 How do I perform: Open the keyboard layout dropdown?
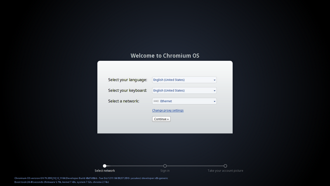[184, 91]
